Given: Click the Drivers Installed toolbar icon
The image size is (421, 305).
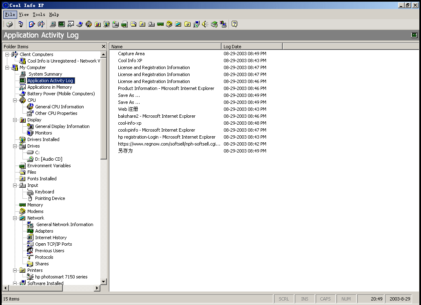Looking at the screenshot, I should (x=106, y=24).
